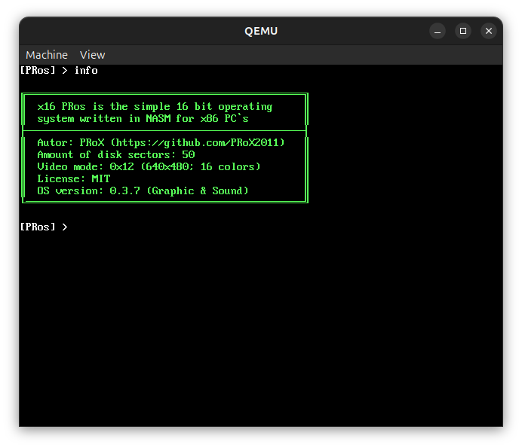Image resolution: width=522 pixels, height=448 pixels.
Task: Click 'Video mode: 0x12' line
Action: pyautogui.click(x=149, y=167)
